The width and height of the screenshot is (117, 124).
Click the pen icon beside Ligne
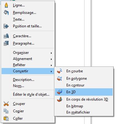[x=6, y=5]
